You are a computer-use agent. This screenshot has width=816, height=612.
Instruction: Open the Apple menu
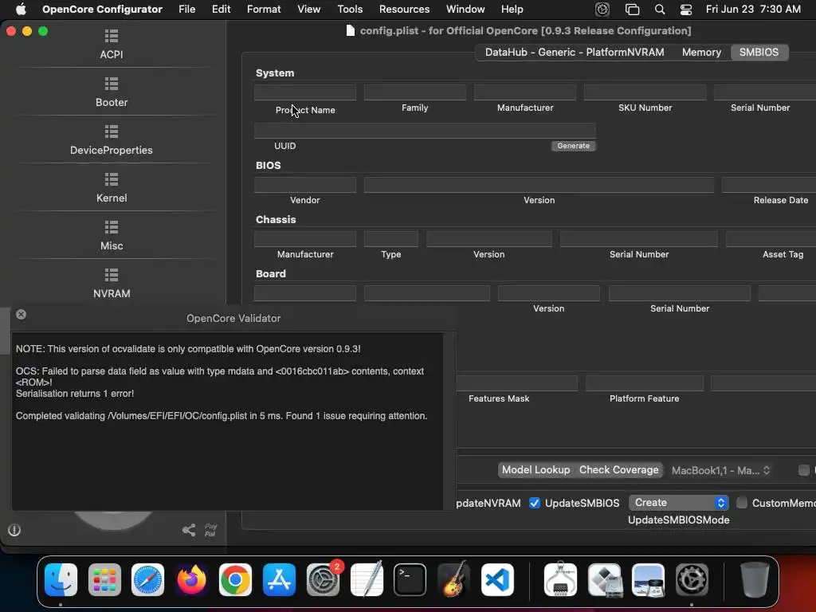(21, 10)
